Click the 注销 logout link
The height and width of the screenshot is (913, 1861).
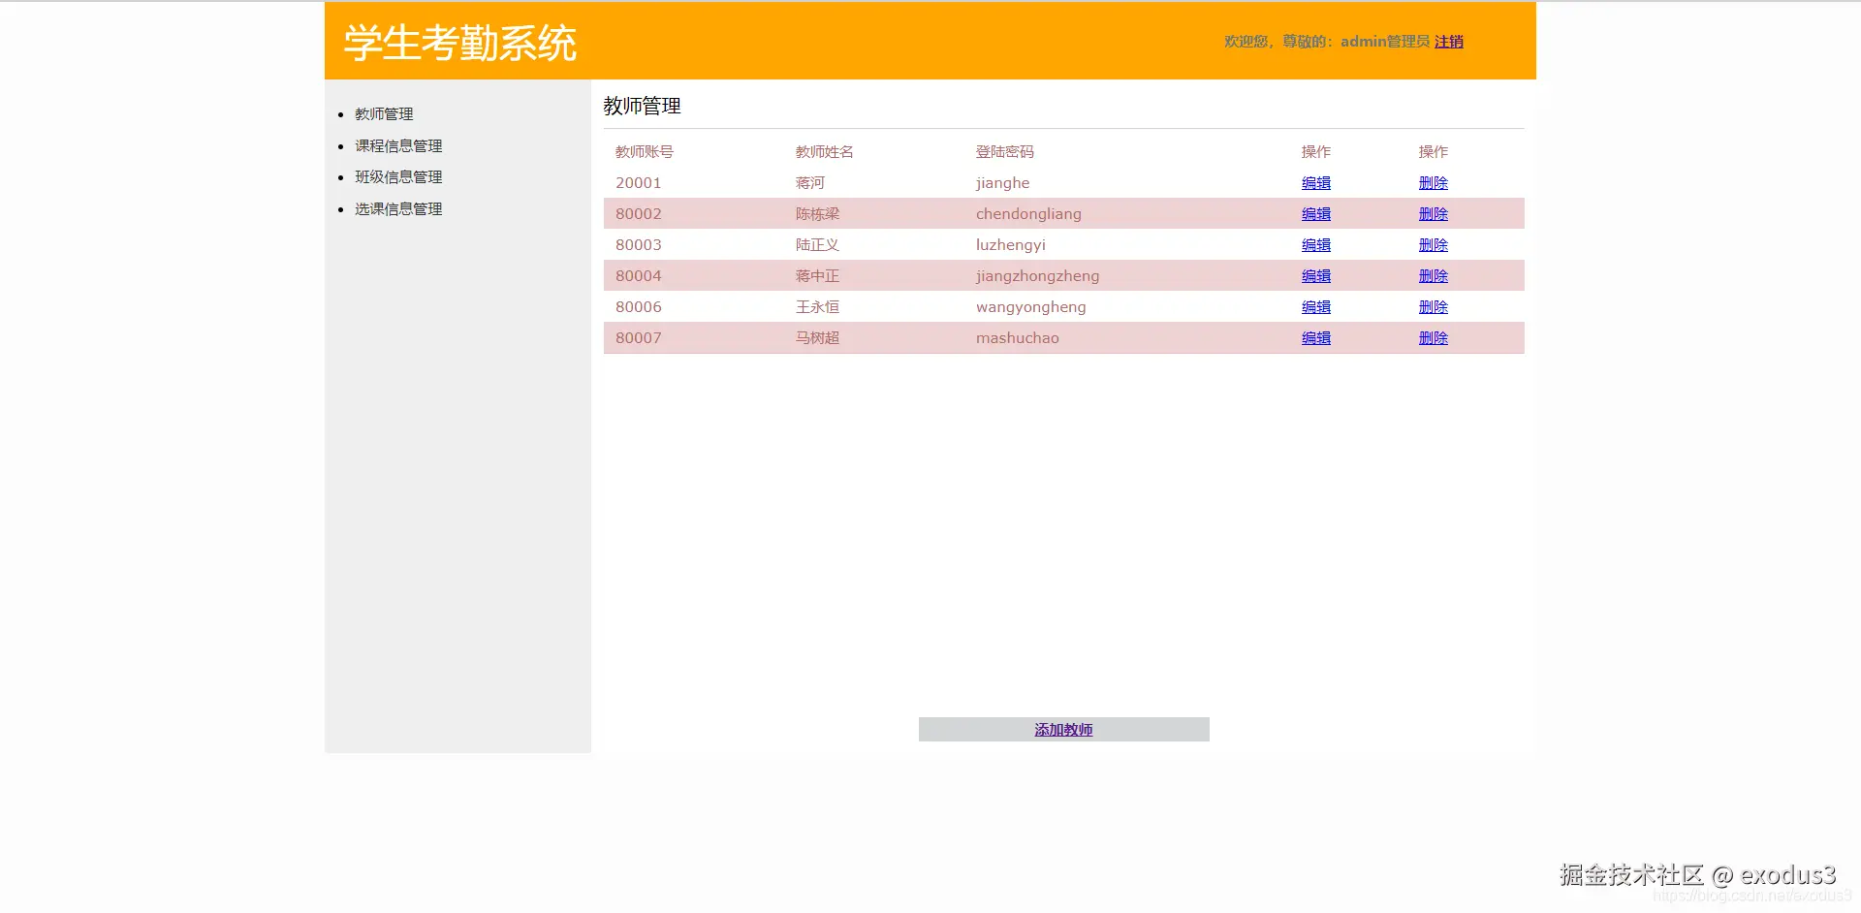[x=1449, y=42]
